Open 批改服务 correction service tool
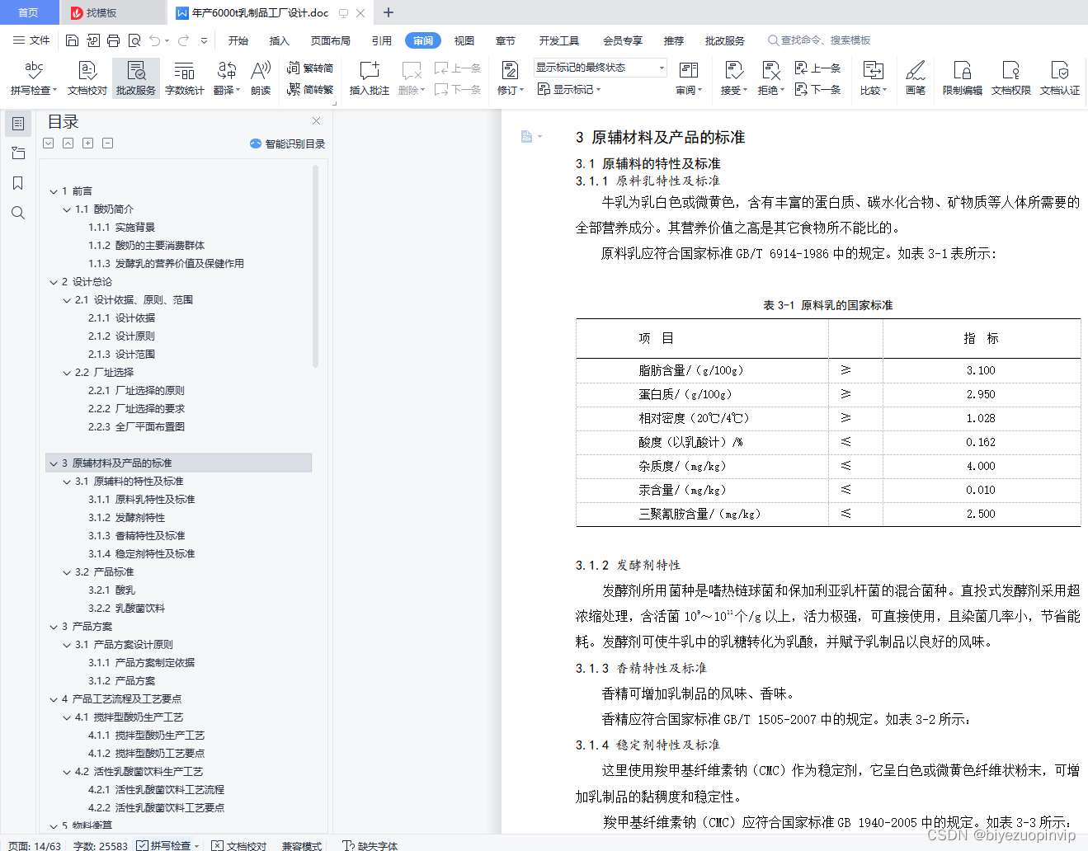1088x851 pixels. tap(136, 78)
